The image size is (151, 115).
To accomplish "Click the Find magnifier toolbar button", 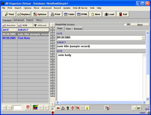I will pyautogui.click(x=9, y=14).
